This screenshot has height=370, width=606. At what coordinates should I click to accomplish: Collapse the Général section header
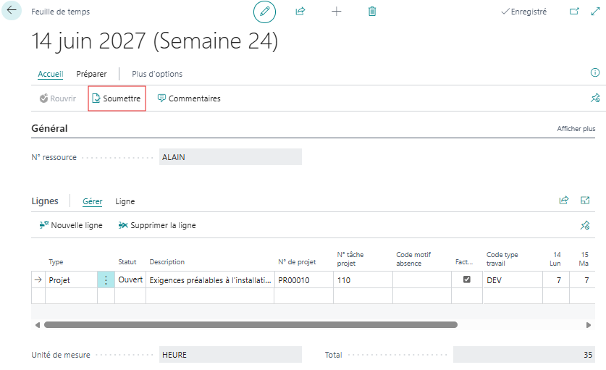[49, 128]
